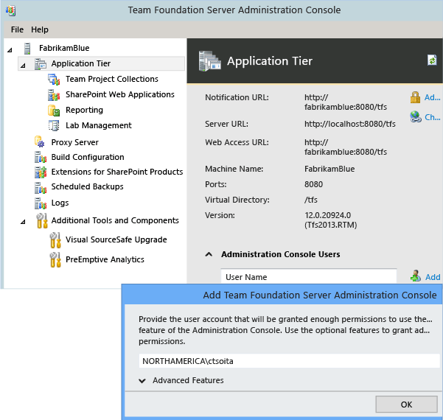Select the Lab Management tree item
Image resolution: width=443 pixels, height=420 pixels.
tap(99, 125)
